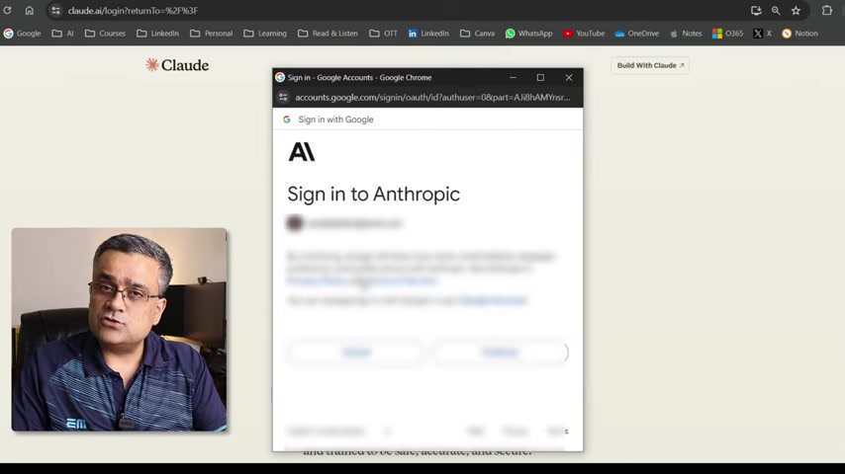Open the Extensions puzzle icon
This screenshot has height=474, width=845.
(x=826, y=10)
